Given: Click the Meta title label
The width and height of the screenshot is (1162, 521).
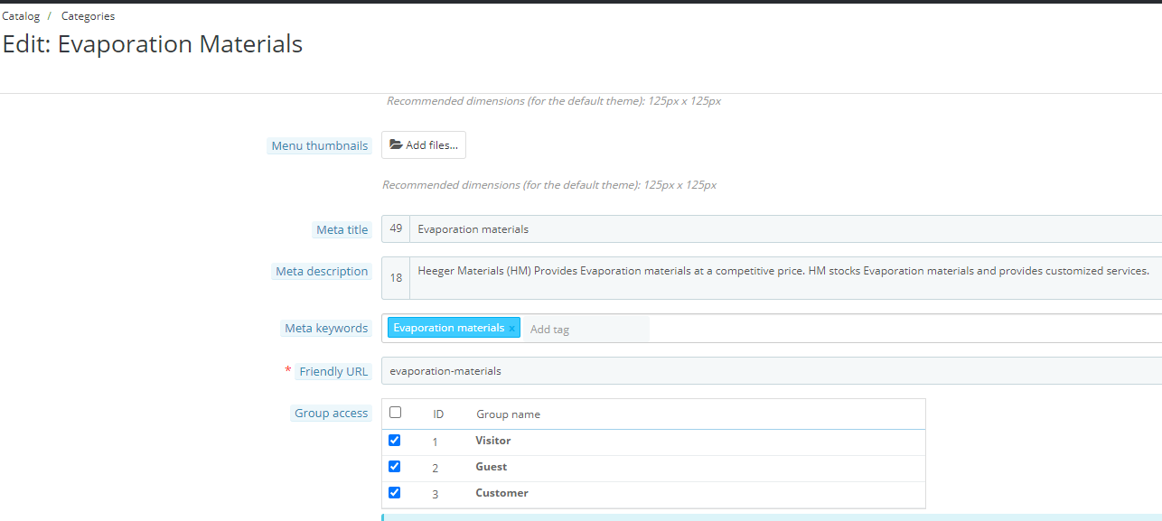Looking at the screenshot, I should tap(342, 230).
